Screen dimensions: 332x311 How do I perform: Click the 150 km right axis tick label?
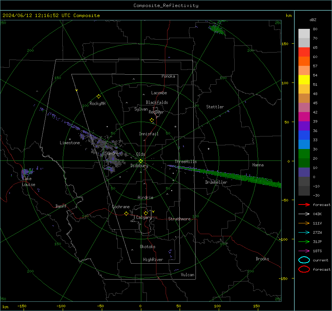coord(285,44)
